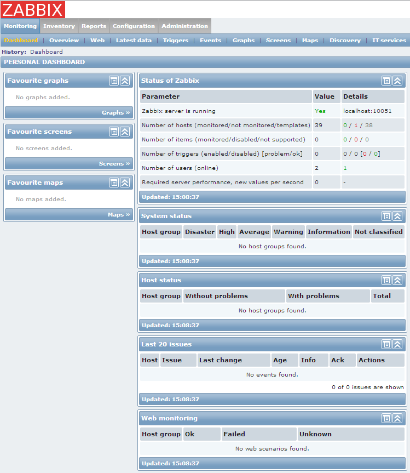Open the Latest data submenu item
This screenshot has width=410, height=473.
(x=134, y=41)
